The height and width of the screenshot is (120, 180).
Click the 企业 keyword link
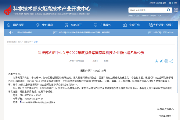click(138, 16)
